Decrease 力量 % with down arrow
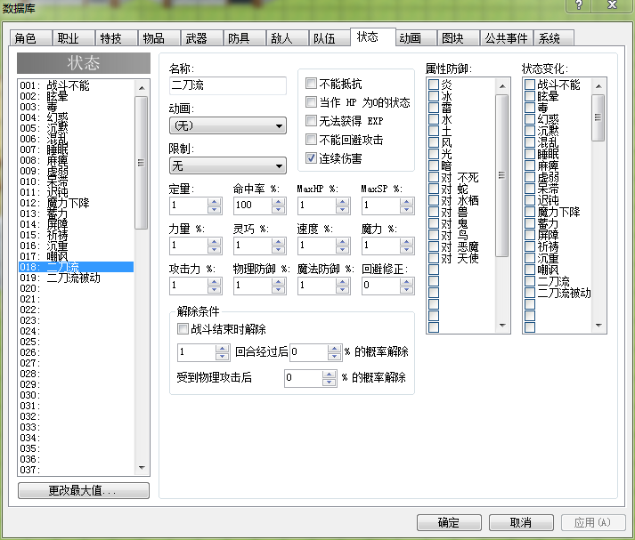 pyautogui.click(x=215, y=250)
